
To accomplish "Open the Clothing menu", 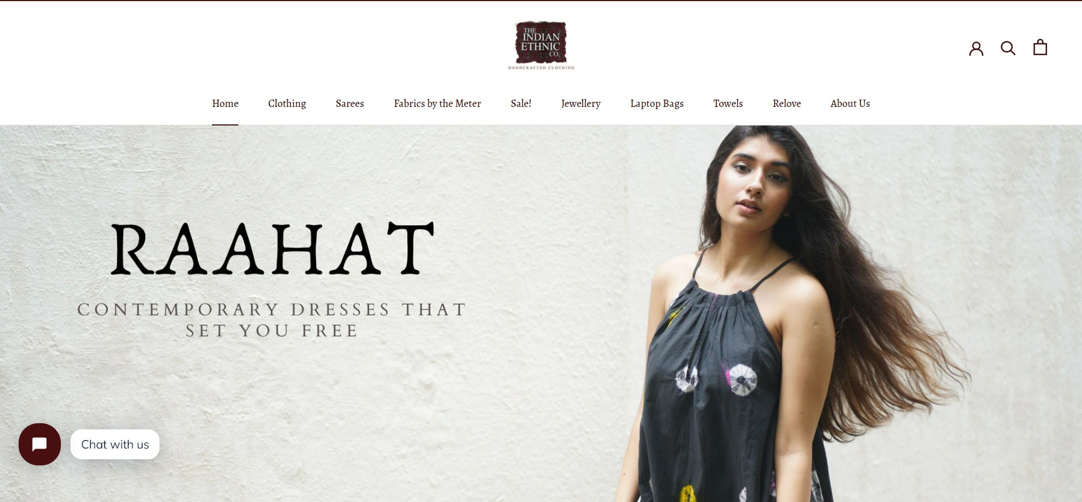I will click(x=287, y=104).
